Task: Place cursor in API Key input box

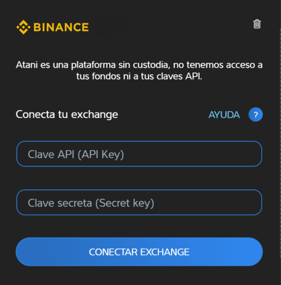Action: [139, 154]
